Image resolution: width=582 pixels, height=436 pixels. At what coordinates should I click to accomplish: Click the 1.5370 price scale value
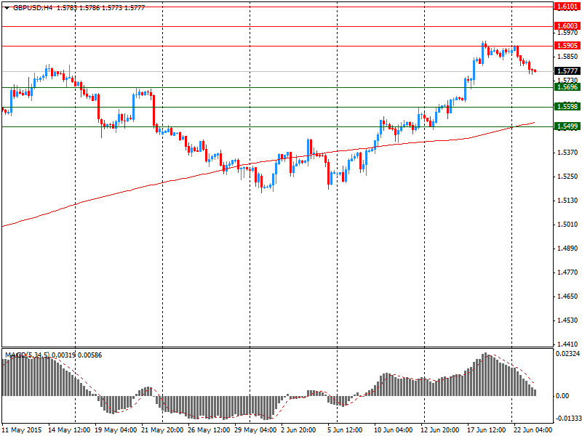point(567,153)
